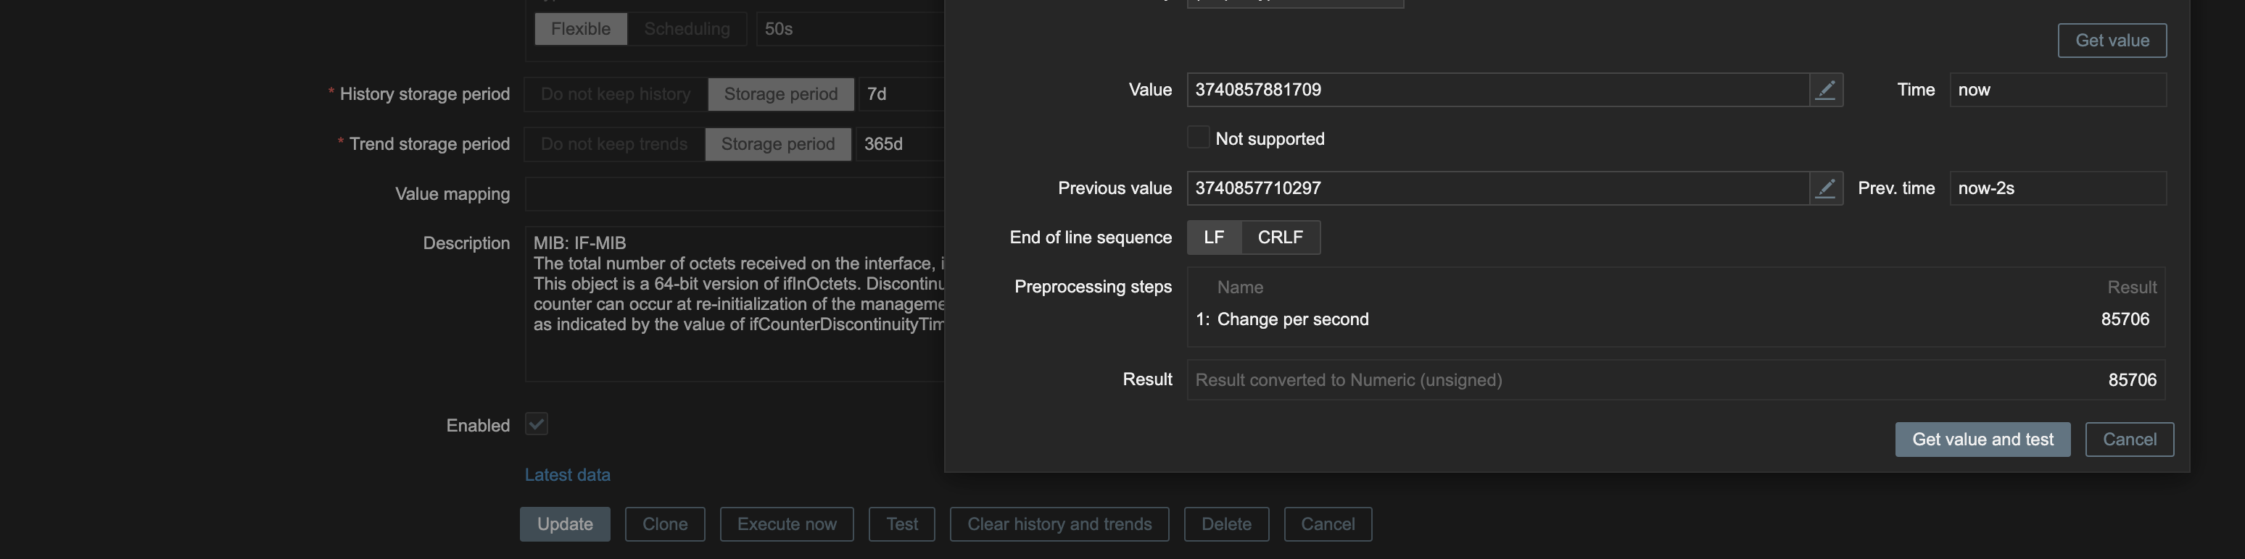2245x559 pixels.
Task: Open the Latest data link
Action: pos(567,474)
